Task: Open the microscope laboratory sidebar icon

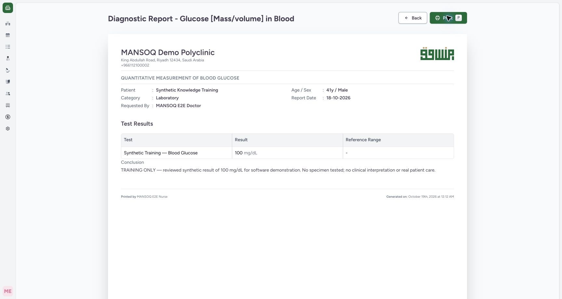Action: tap(8, 70)
